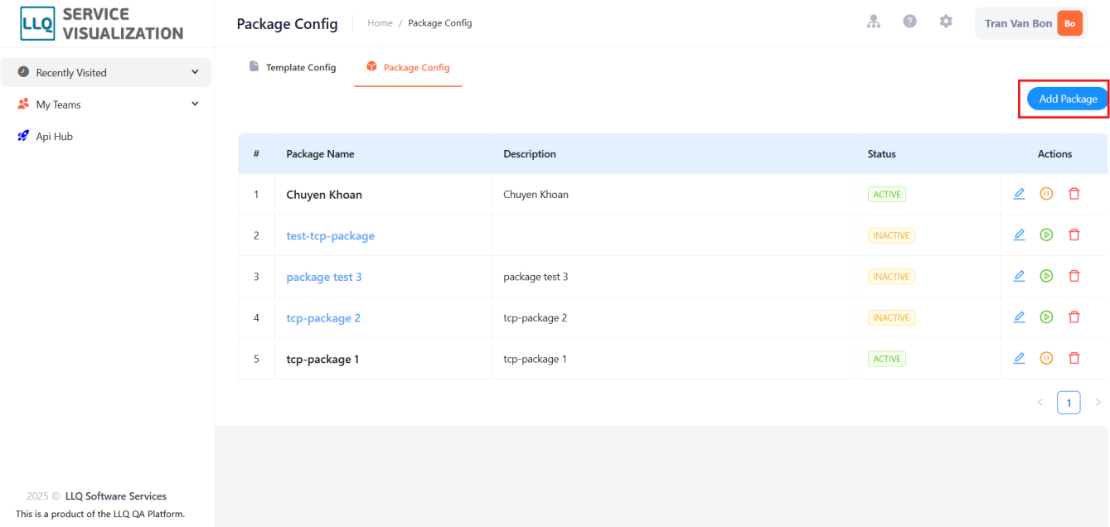Pause the tcp-package 1 package
The width and height of the screenshot is (1110, 527).
[x=1046, y=359]
